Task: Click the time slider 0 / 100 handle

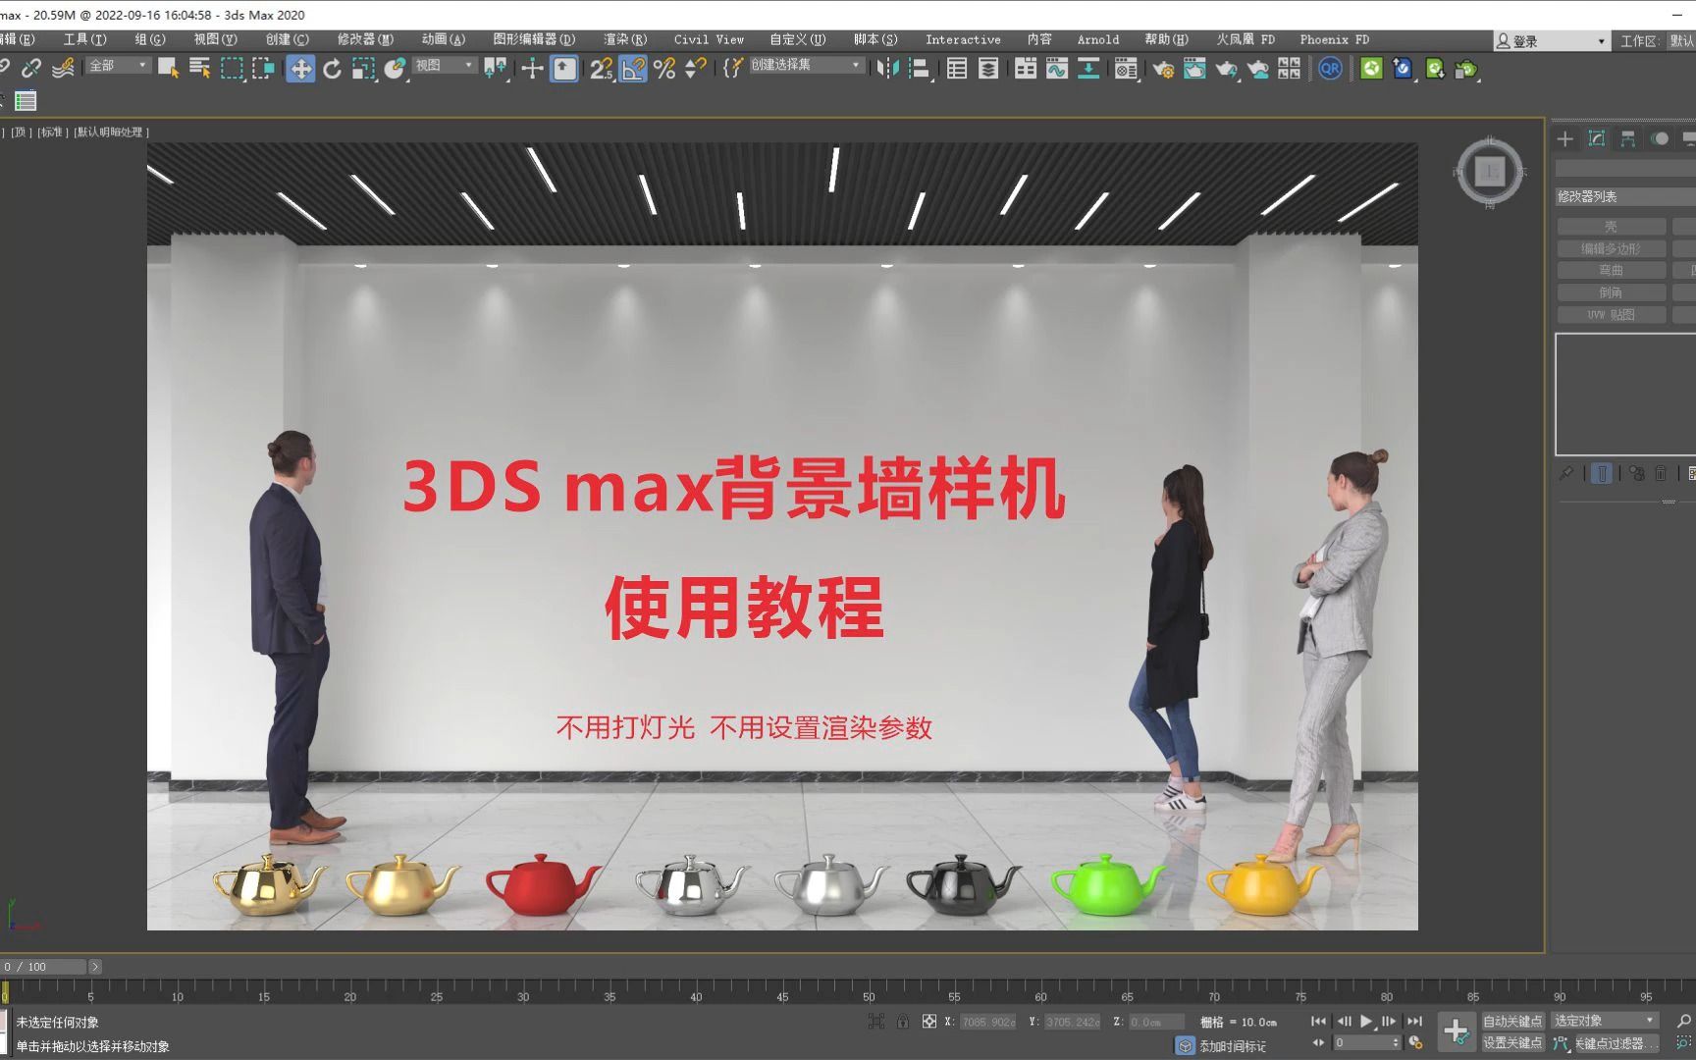Action: pos(44,967)
